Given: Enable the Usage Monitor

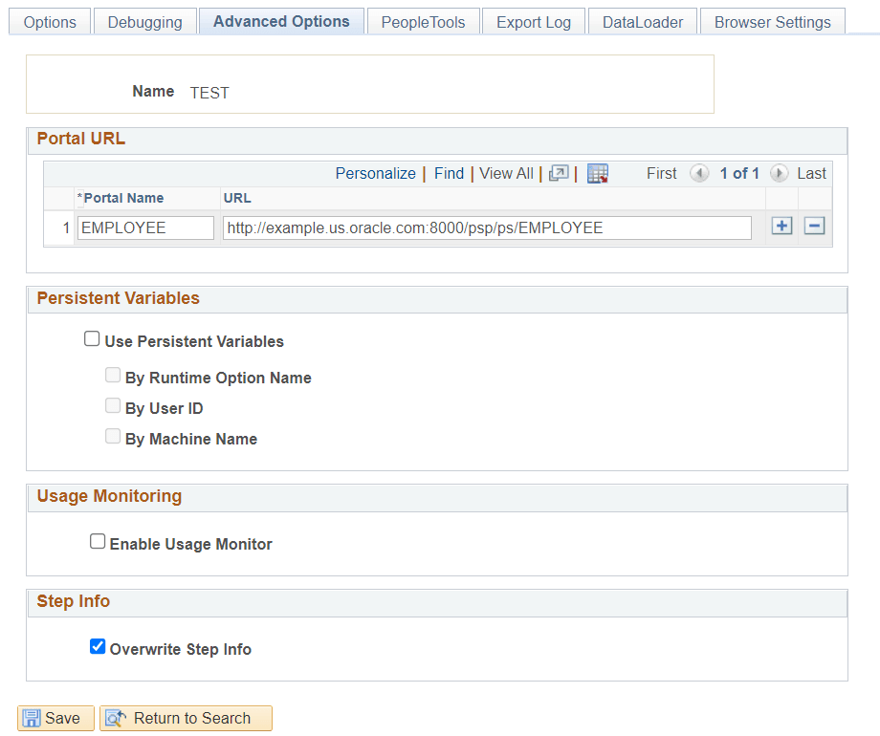Looking at the screenshot, I should pyautogui.click(x=98, y=541).
